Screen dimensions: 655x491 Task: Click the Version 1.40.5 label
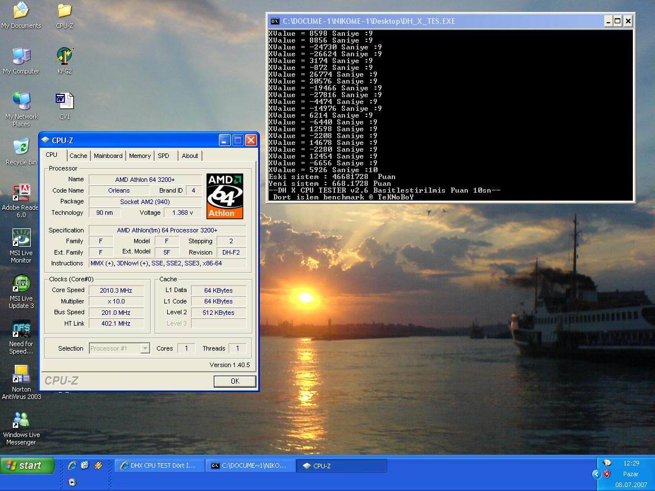[229, 365]
